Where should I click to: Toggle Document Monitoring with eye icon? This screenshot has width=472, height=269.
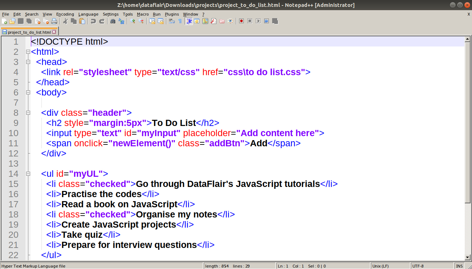(x=230, y=21)
